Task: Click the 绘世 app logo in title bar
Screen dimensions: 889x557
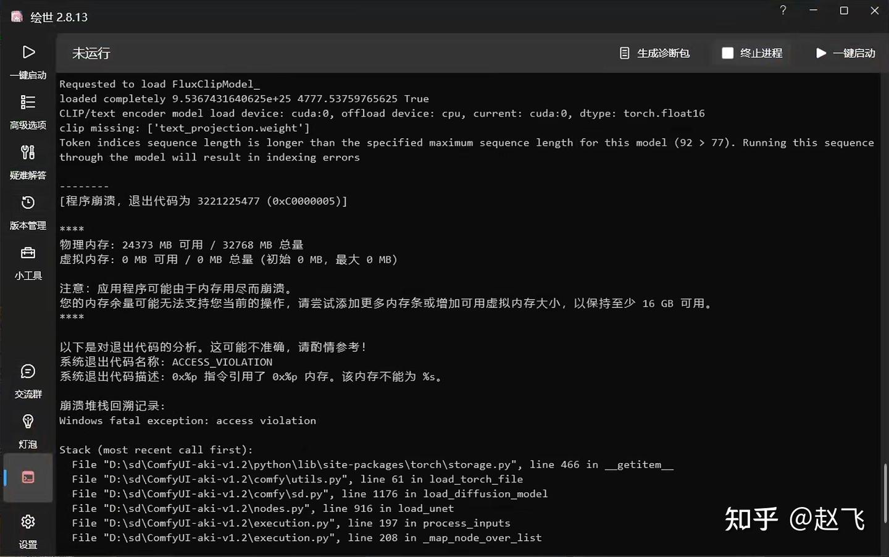Action: click(17, 17)
